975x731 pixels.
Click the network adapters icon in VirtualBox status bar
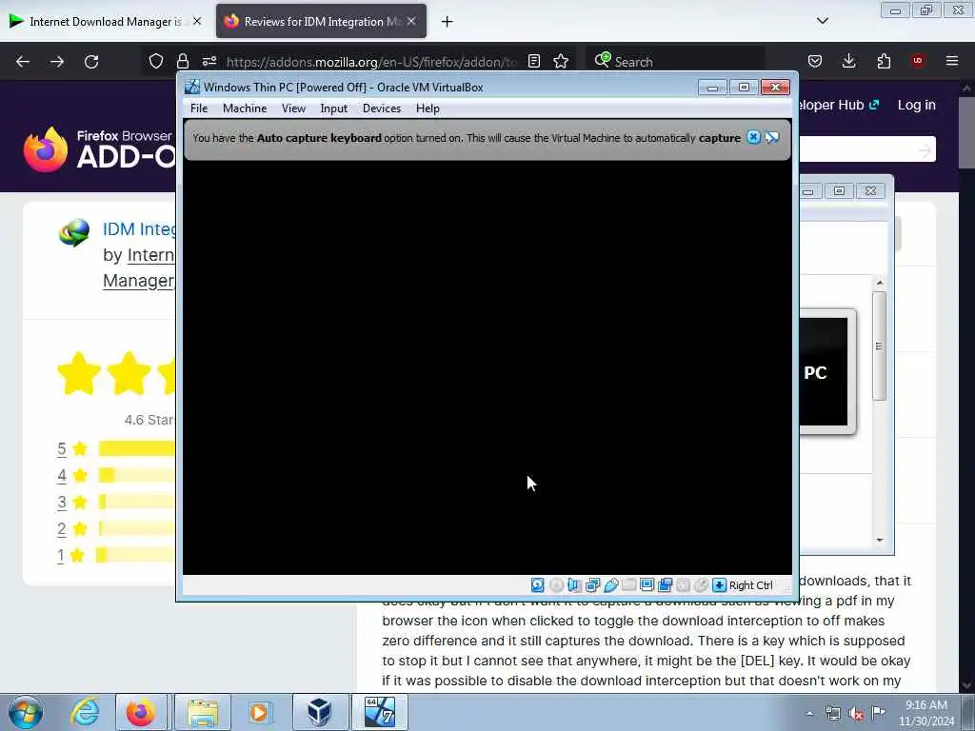592,585
